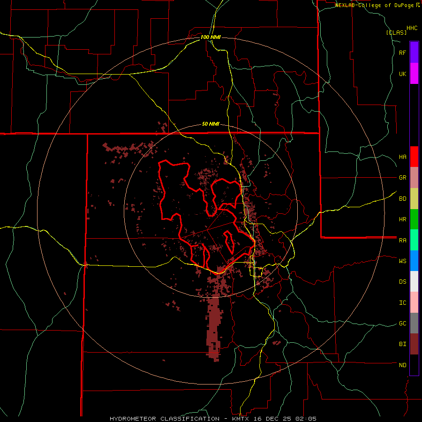Click the RF legend label
This screenshot has height=422, width=422.
coord(402,53)
